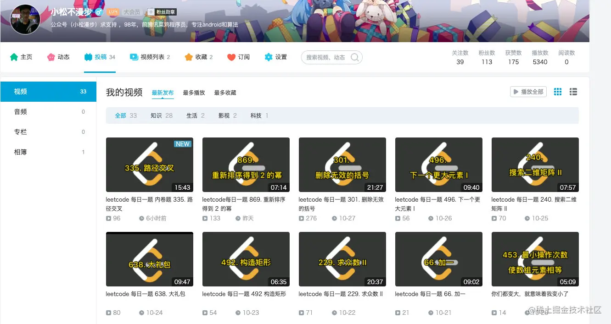The height and width of the screenshot is (324, 611).
Task: Click title leetcode 每日一题 638. 大礼包
Action: [146, 294]
